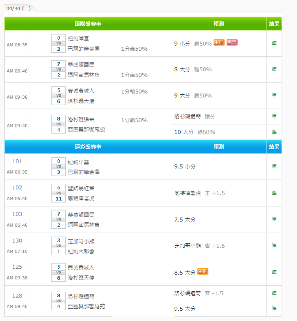Viewport: 297px width, 321px height.
Task: Click the 準 result for game 102
Action: pos(274,193)
